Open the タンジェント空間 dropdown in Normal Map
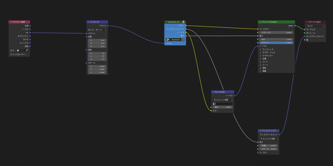Image resolution: width=333 pixels, height=166 pixels. tap(222, 100)
